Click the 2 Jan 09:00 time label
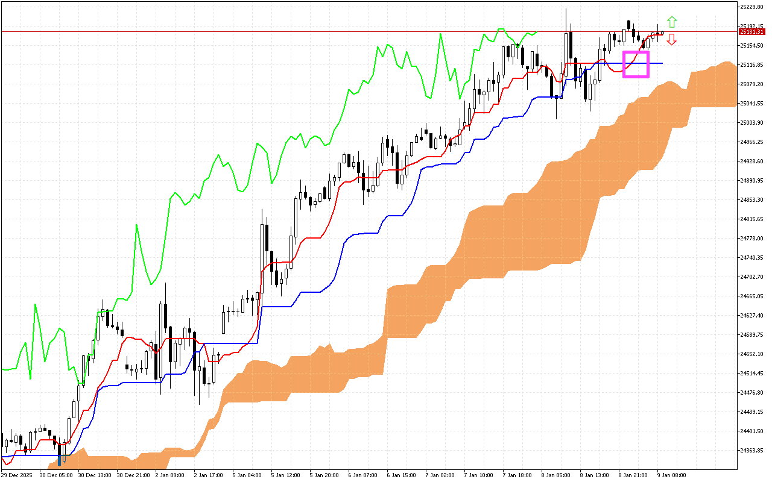The image size is (772, 482). point(169,475)
